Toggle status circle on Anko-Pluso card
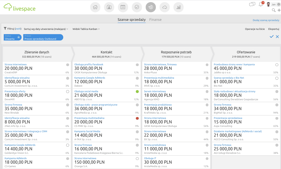Viewport: 281px width, 169px height. coord(207,65)
